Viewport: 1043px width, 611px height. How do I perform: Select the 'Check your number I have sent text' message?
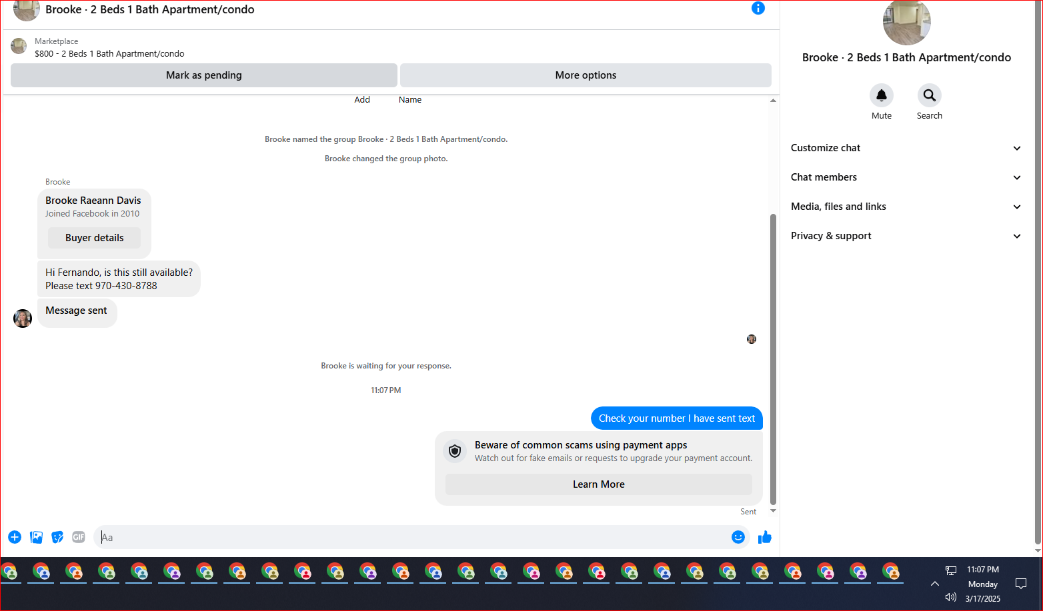click(677, 418)
